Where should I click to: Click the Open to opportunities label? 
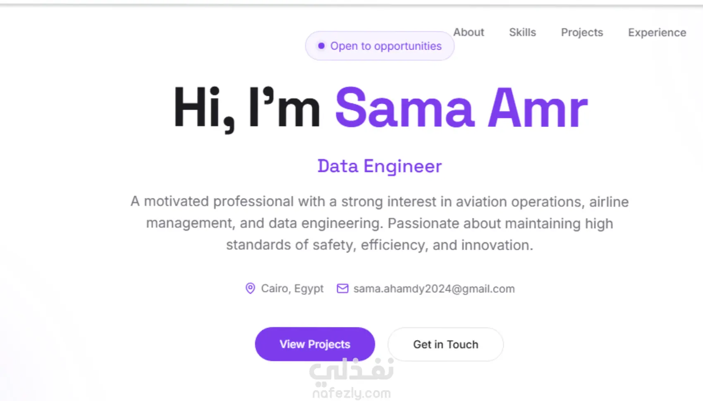pyautogui.click(x=386, y=46)
